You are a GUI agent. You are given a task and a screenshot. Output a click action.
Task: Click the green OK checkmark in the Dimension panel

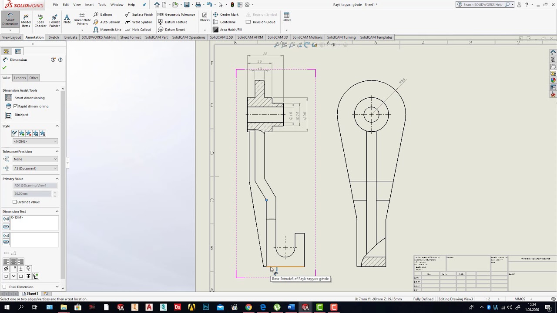pyautogui.click(x=4, y=67)
